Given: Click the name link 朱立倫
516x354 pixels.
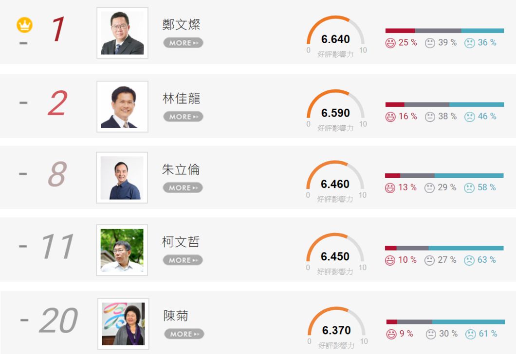Looking at the screenshot, I should pos(181,170).
